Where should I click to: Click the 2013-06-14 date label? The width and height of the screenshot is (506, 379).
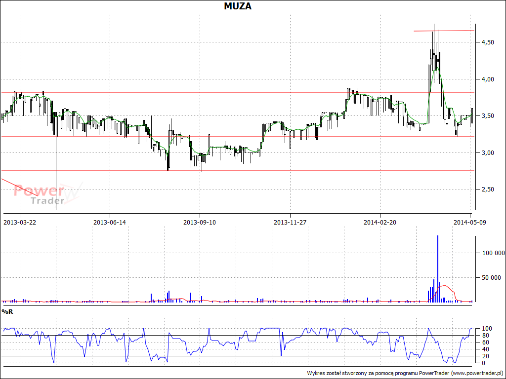[x=109, y=223]
